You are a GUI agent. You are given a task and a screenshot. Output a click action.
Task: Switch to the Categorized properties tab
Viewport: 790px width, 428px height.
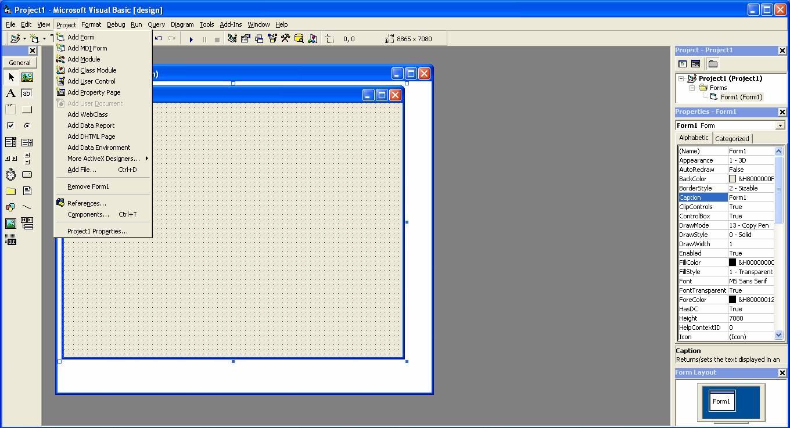pos(732,139)
